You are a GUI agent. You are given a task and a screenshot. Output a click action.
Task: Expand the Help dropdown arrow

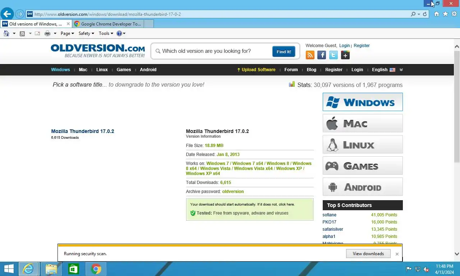[x=124, y=33]
